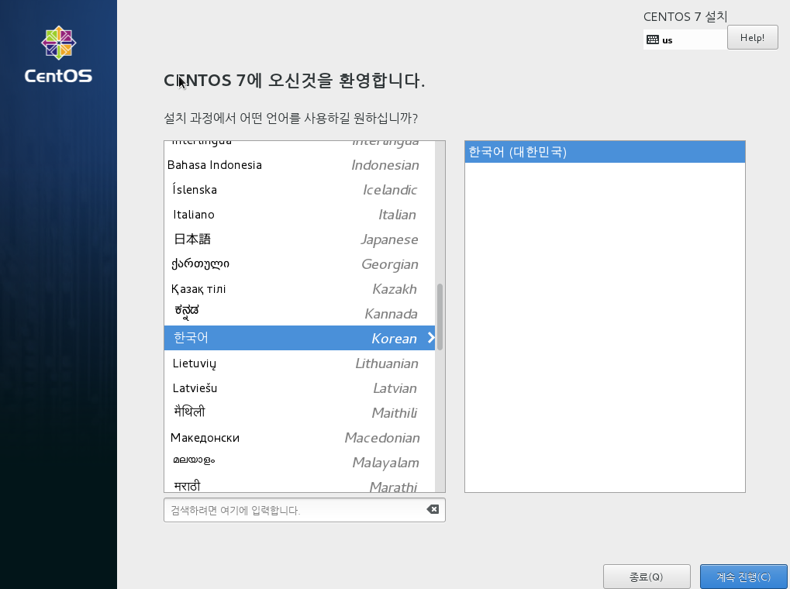790x589 pixels.
Task: Select the highlighted 한국어 Korean row
Action: (299, 338)
